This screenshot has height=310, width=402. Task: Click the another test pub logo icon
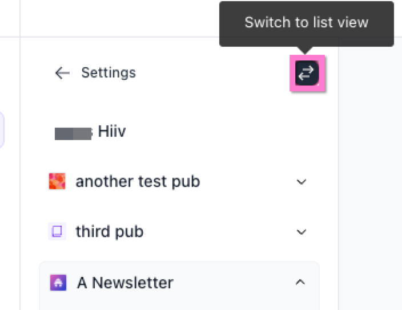pyautogui.click(x=57, y=182)
